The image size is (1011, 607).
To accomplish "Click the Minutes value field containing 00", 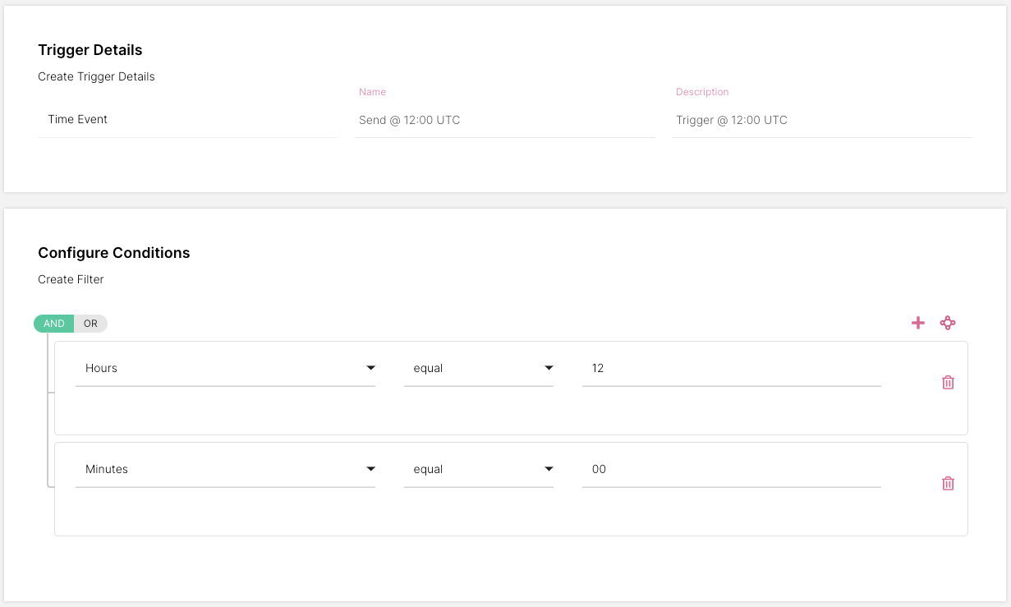I will [731, 470].
